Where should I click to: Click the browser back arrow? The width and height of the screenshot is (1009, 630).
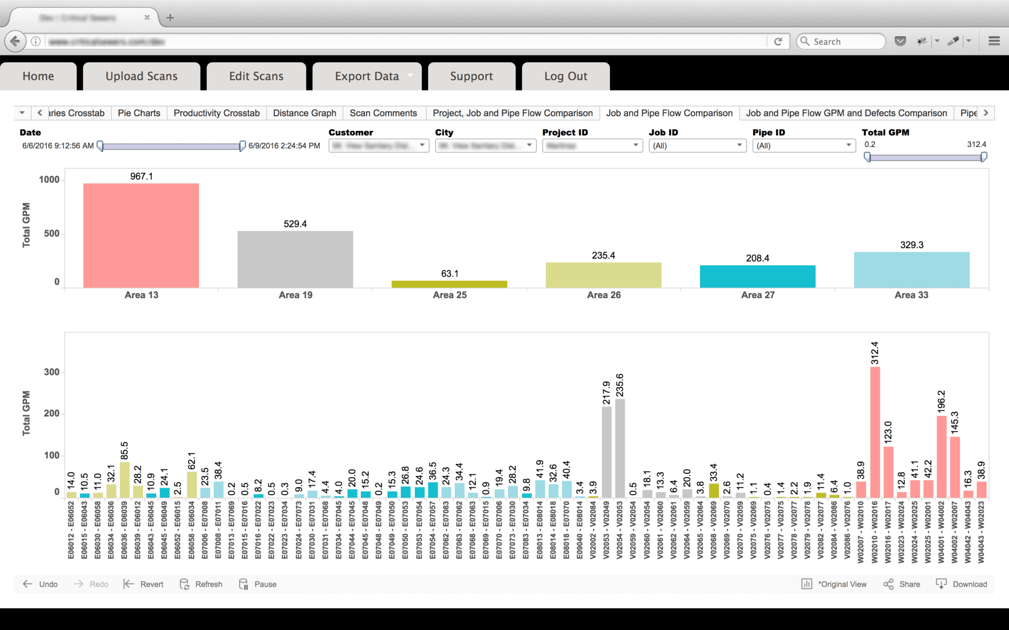[15, 41]
